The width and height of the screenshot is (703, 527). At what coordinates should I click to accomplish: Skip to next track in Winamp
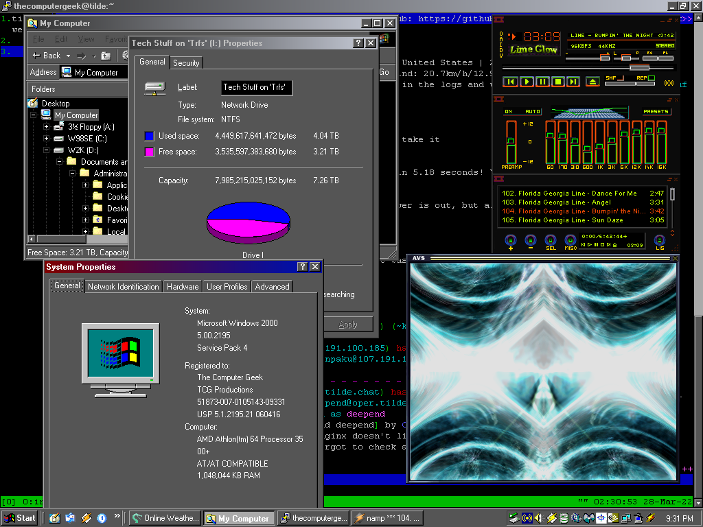point(574,82)
